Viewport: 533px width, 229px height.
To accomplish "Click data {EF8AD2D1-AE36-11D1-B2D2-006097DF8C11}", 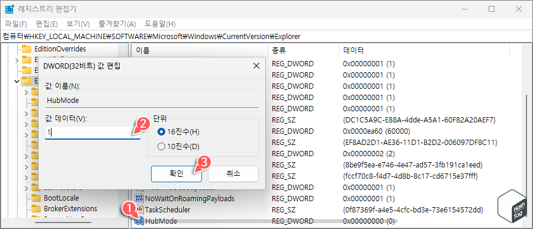I will [x=420, y=143].
